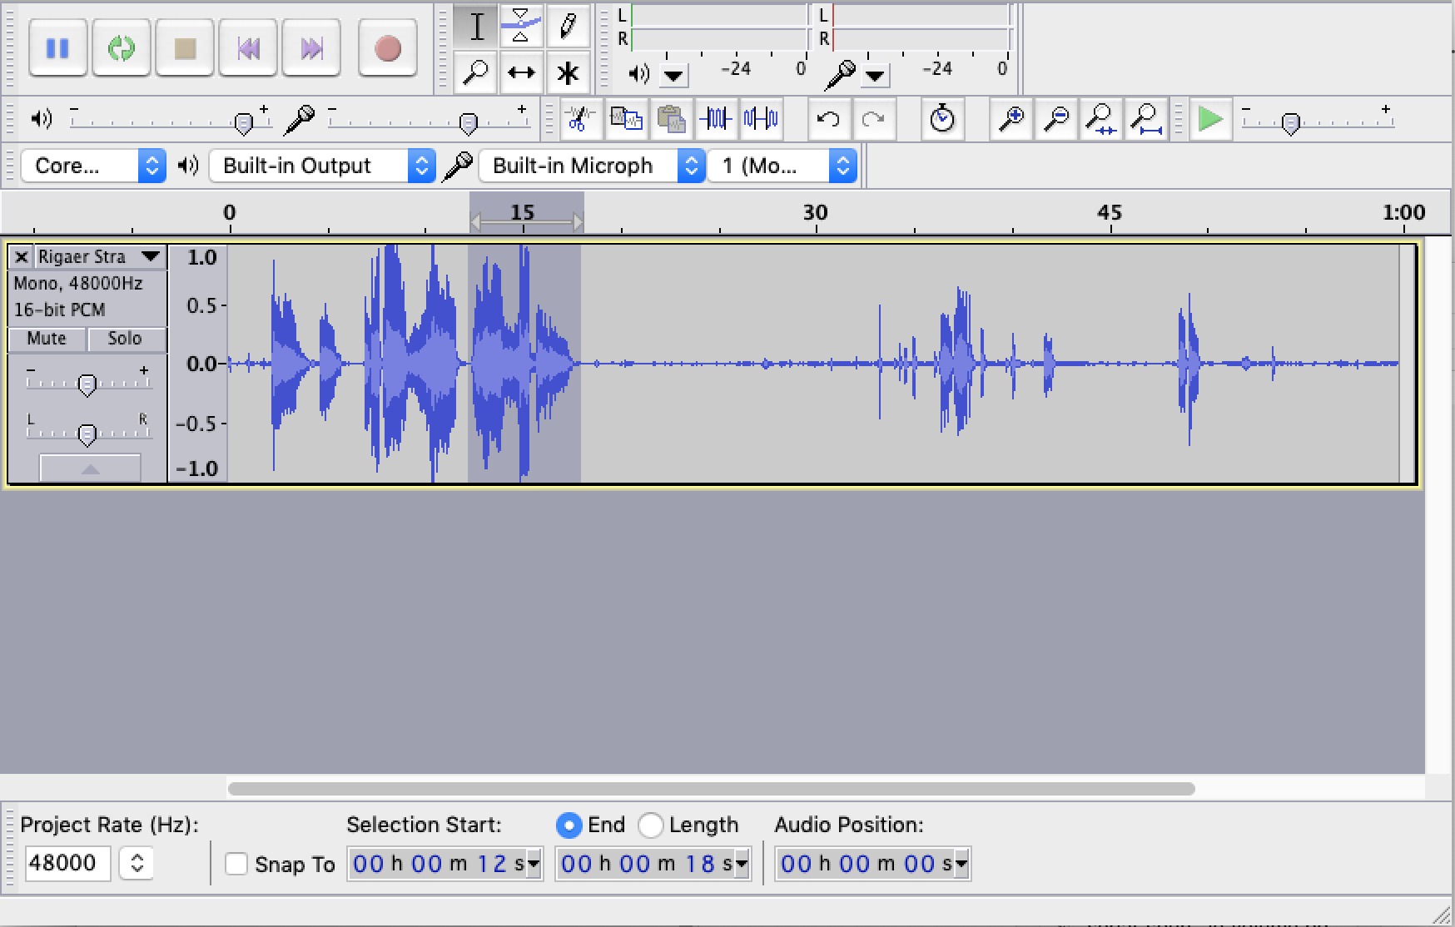This screenshot has height=927, width=1455.
Task: Select the Multi-Tool asterisk
Action: (569, 72)
